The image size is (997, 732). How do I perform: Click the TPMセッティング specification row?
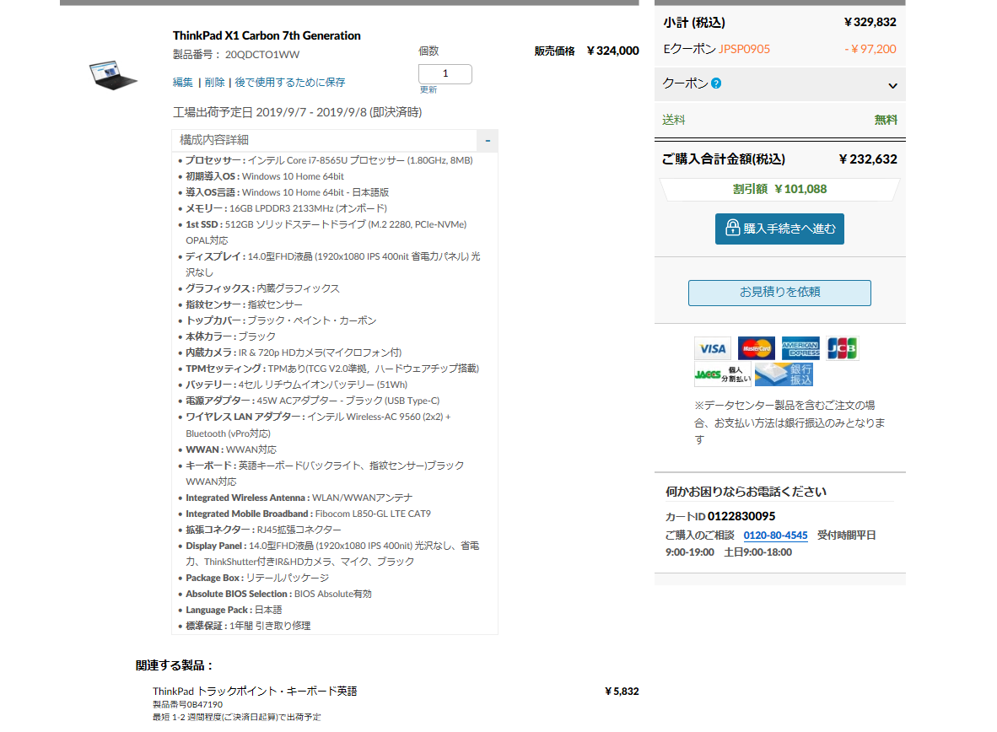331,369
